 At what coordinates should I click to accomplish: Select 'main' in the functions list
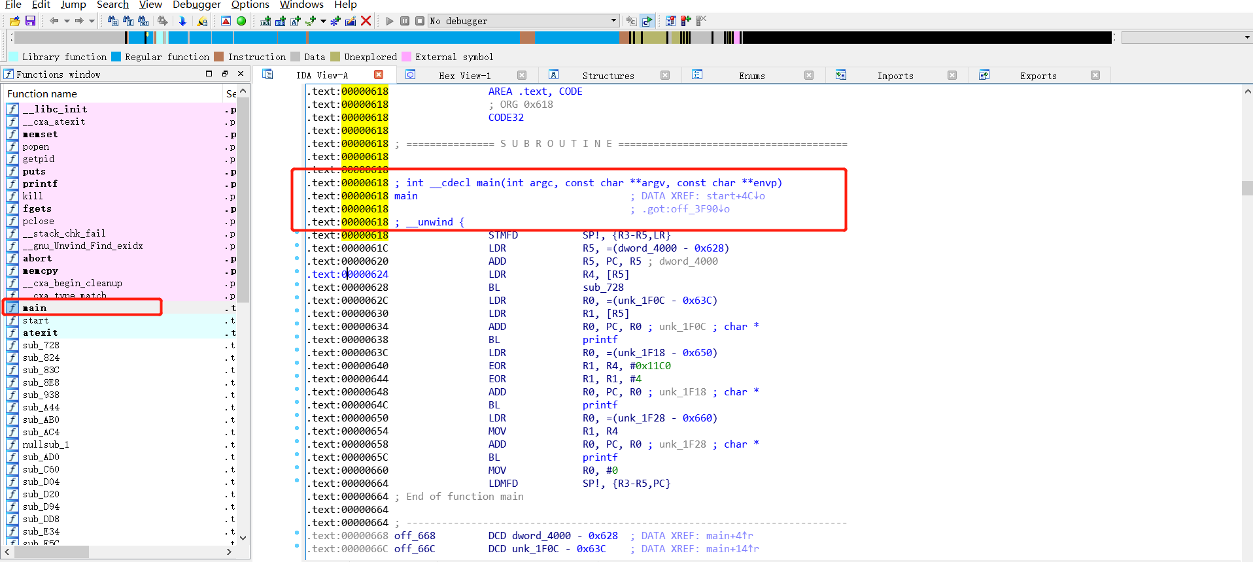tap(120, 308)
